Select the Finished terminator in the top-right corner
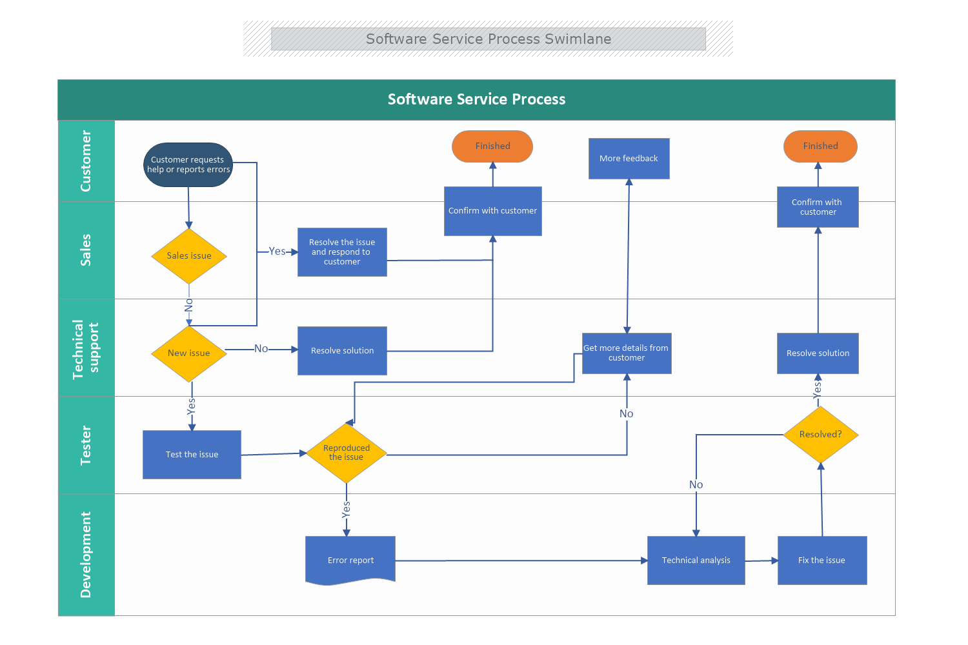Viewport: 968px width, 645px height. 820,146
